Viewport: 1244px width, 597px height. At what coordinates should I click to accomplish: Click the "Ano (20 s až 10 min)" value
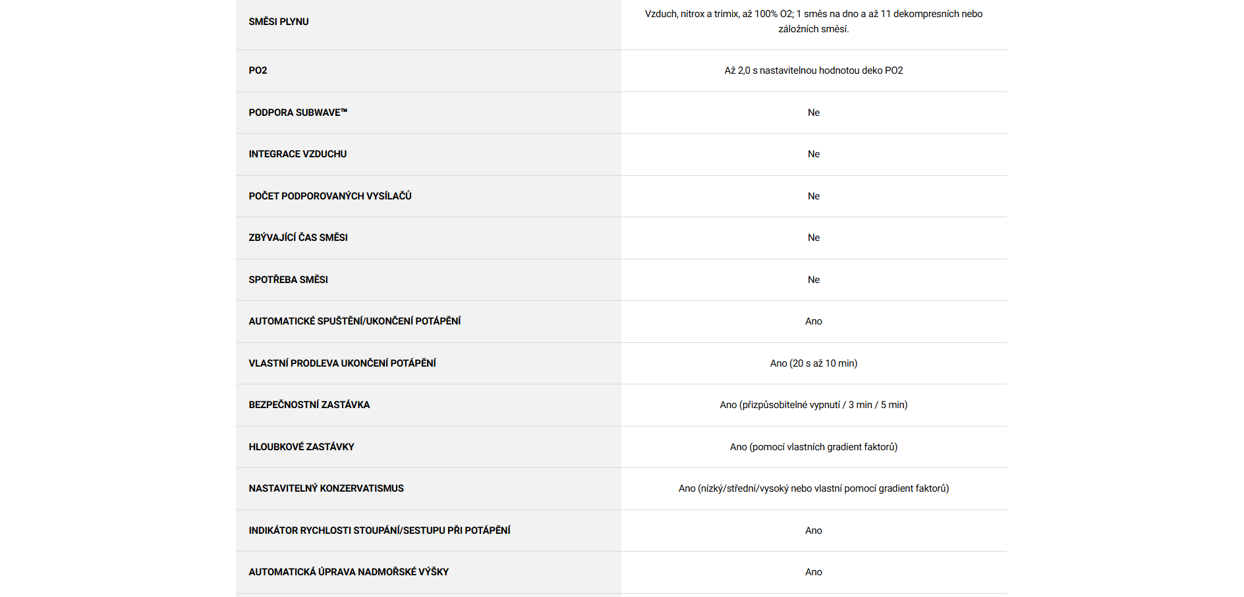tap(813, 363)
